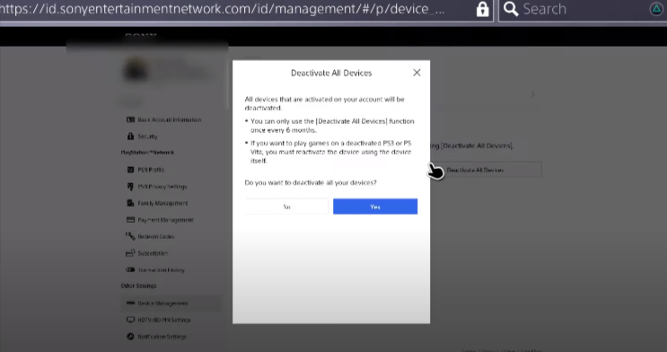This screenshot has height=352, width=667.
Task: Click the Family Management icon
Action: click(130, 203)
